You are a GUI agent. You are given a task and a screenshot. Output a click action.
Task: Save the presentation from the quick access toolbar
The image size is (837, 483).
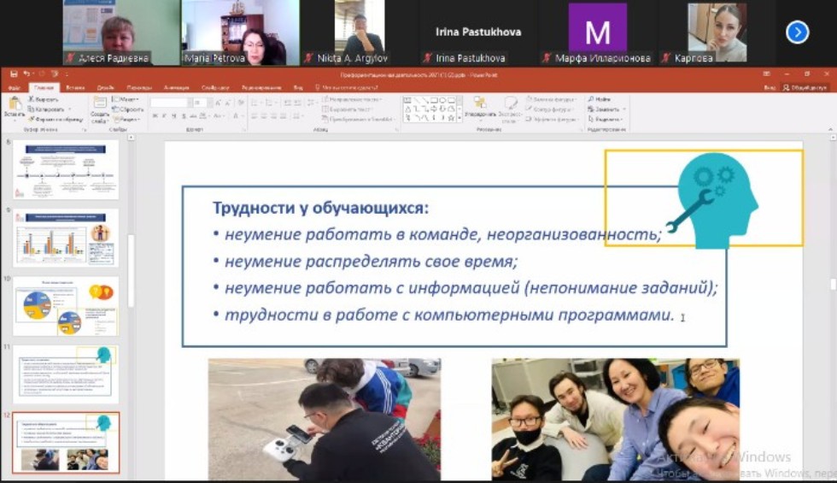tap(14, 74)
